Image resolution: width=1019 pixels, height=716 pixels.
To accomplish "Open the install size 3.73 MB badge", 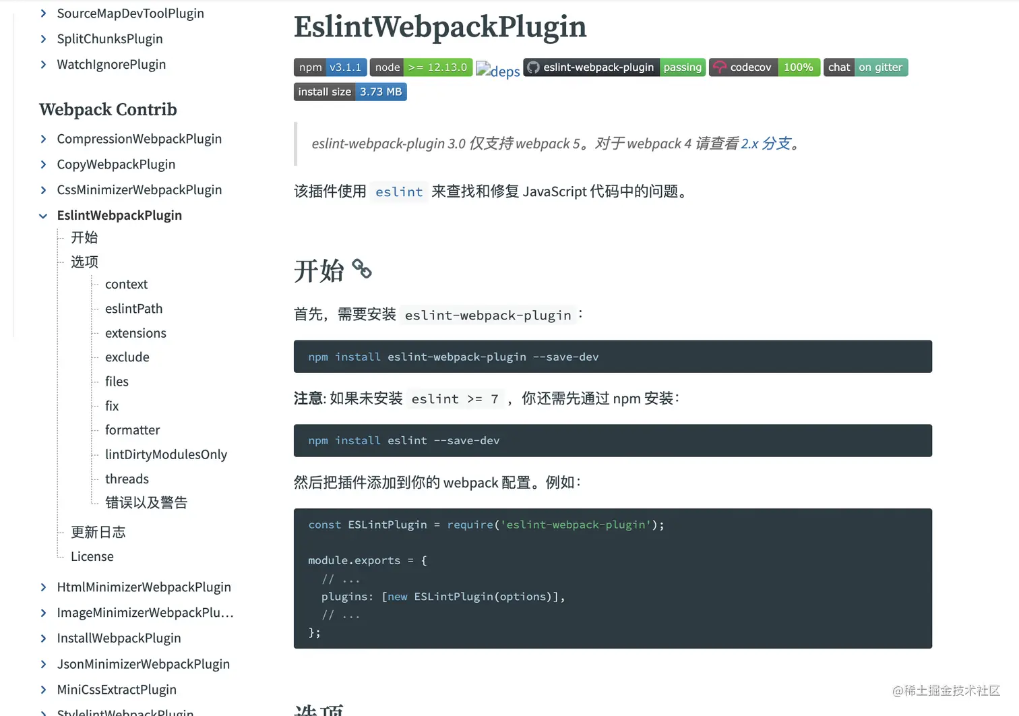I will coord(350,92).
